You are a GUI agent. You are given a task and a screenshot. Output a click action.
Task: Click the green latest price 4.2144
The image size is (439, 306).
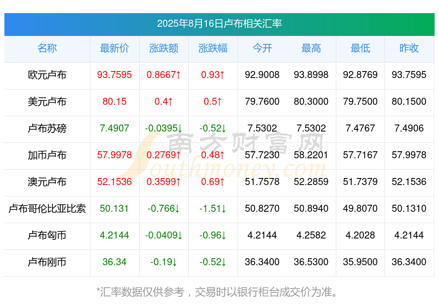pyautogui.click(x=115, y=235)
